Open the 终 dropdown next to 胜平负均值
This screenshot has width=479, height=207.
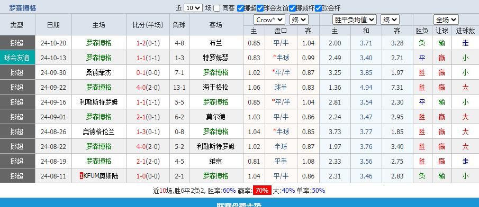pyautogui.click(x=390, y=20)
